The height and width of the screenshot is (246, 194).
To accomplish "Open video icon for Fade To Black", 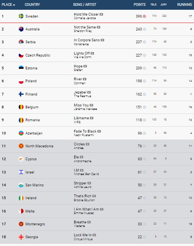I will pyautogui.click(x=99, y=131).
